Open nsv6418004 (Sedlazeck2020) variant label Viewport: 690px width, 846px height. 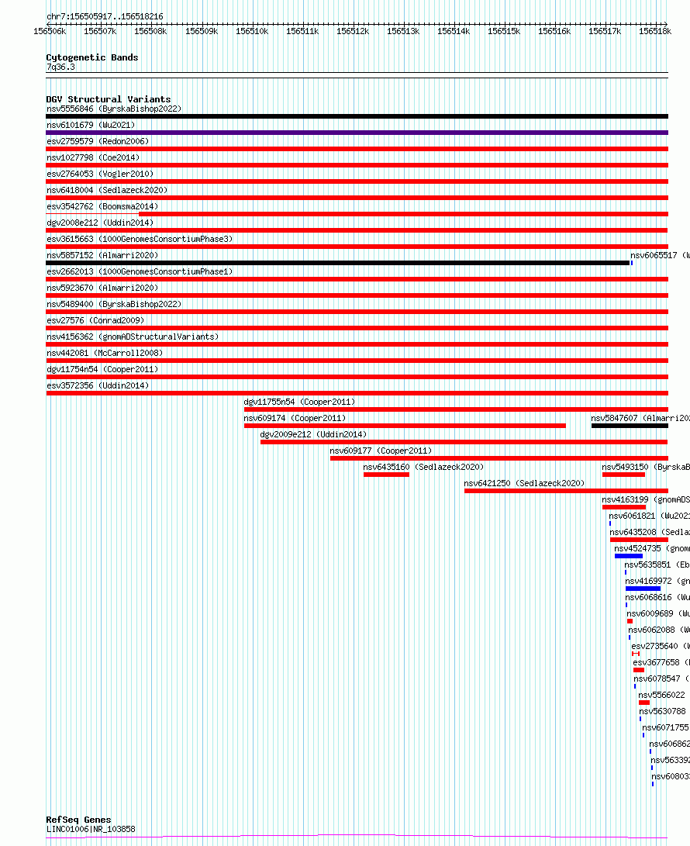[x=107, y=190]
